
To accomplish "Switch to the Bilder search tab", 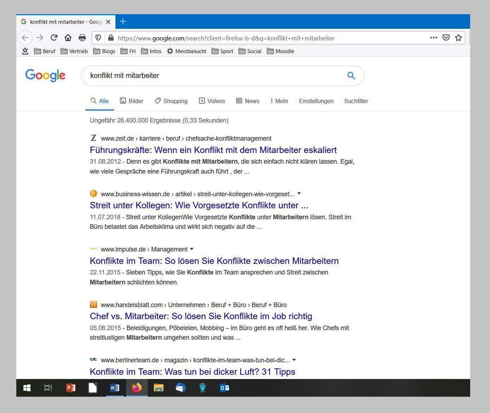I will click(132, 101).
